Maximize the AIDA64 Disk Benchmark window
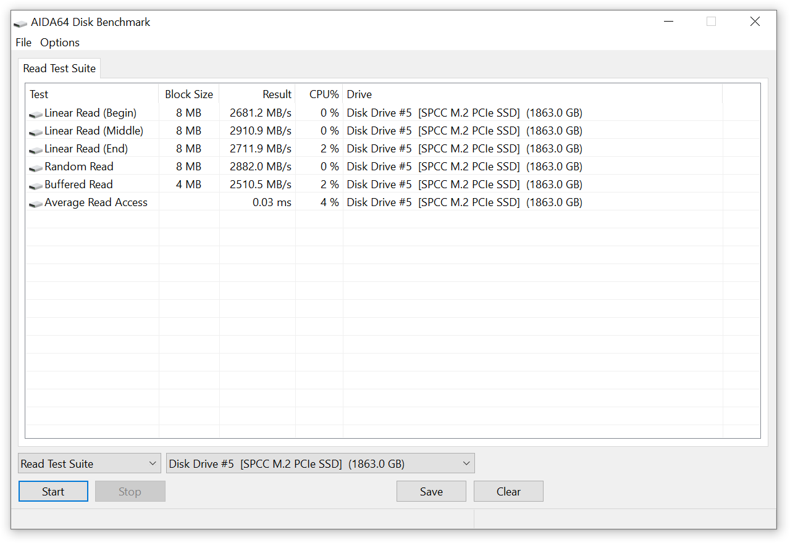The height and width of the screenshot is (543, 790). [x=711, y=22]
